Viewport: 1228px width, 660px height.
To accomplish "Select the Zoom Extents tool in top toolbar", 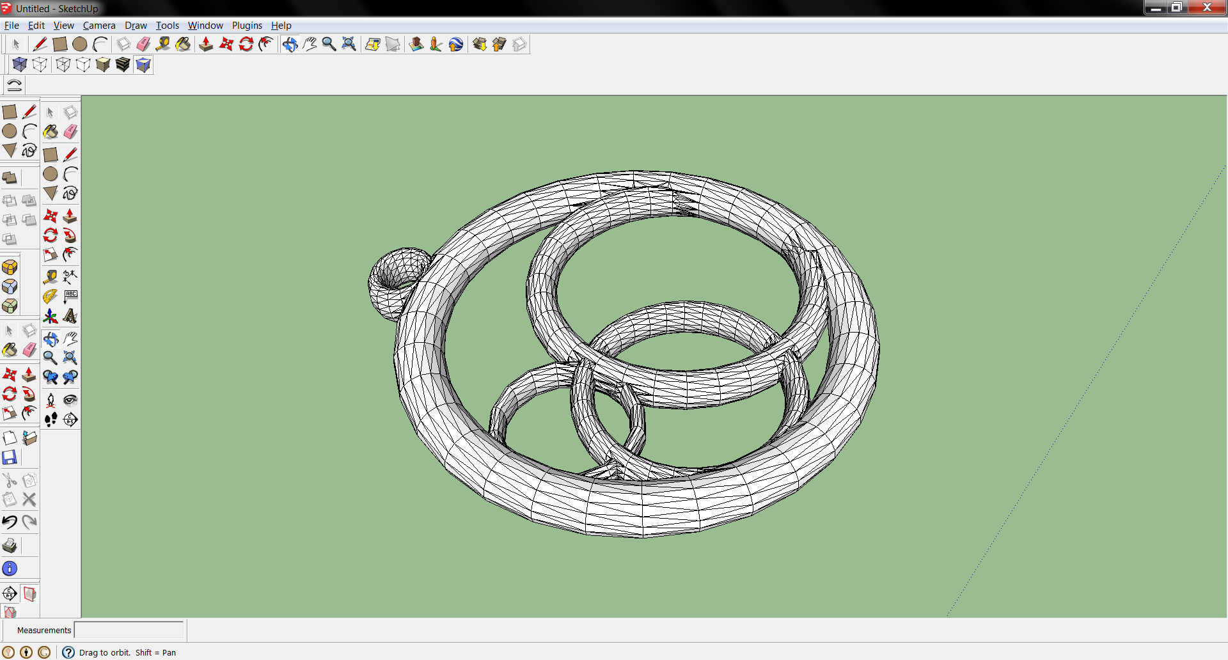I will (x=349, y=44).
